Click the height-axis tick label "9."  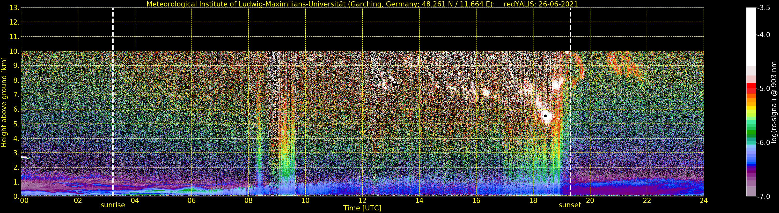tap(16, 66)
